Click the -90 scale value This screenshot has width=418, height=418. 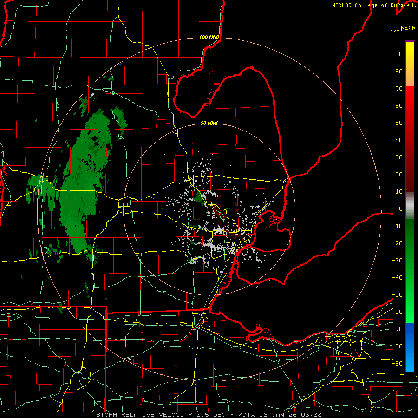pos(397,364)
